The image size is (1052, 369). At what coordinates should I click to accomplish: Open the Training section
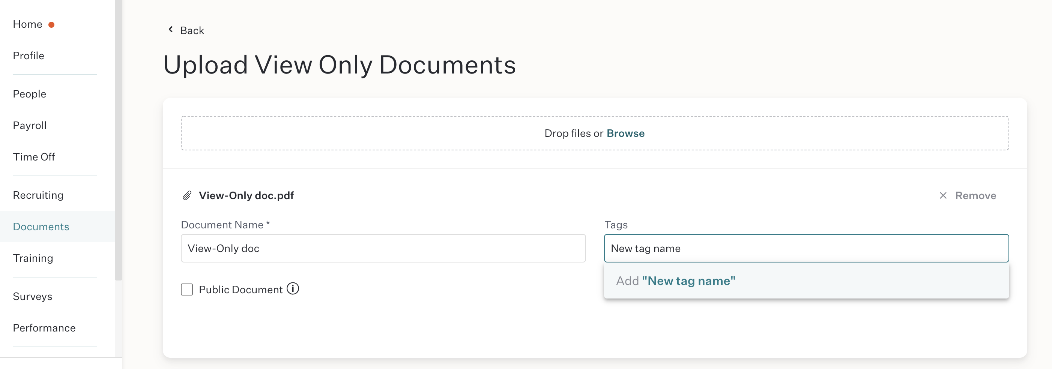pos(33,258)
